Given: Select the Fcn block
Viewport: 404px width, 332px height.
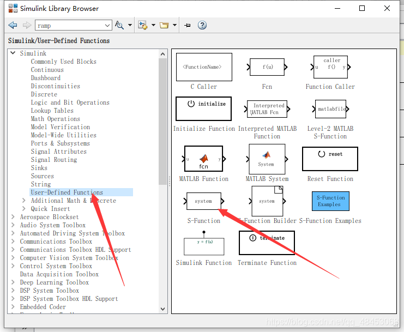Looking at the screenshot, I should coord(267,67).
